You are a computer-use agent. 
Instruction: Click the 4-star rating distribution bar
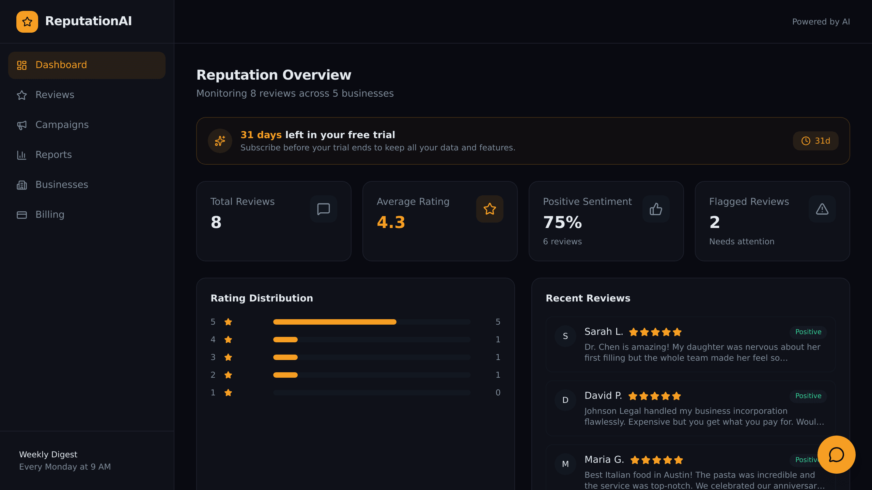point(372,340)
